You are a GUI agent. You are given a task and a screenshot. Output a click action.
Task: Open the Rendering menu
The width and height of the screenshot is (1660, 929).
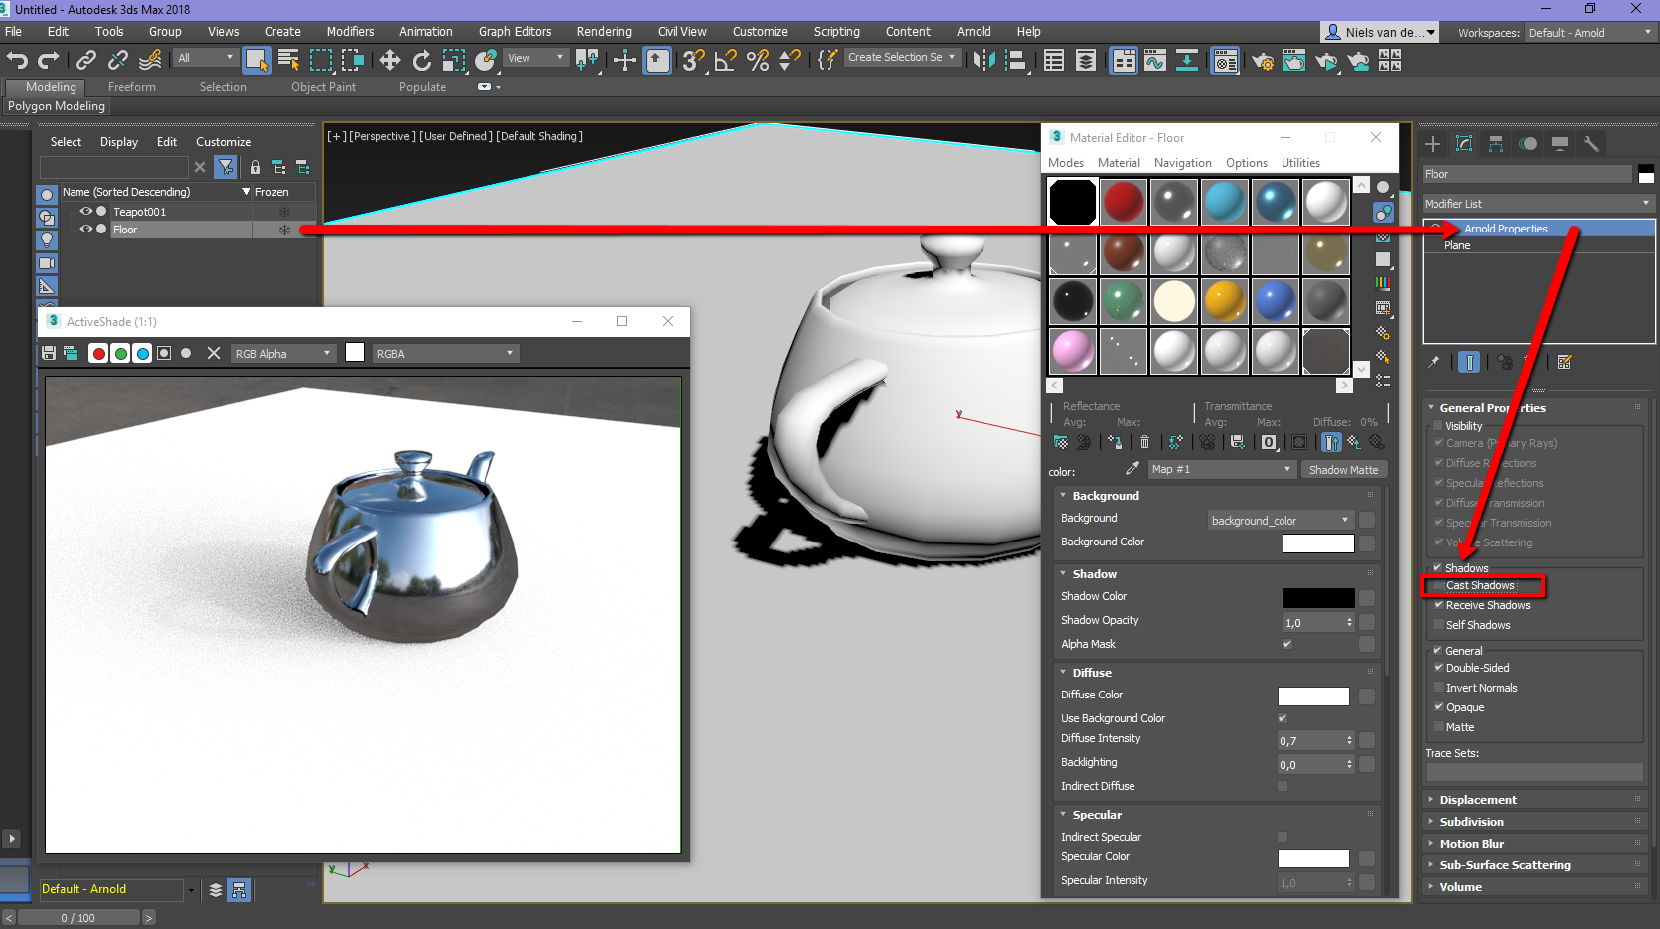pos(603,31)
